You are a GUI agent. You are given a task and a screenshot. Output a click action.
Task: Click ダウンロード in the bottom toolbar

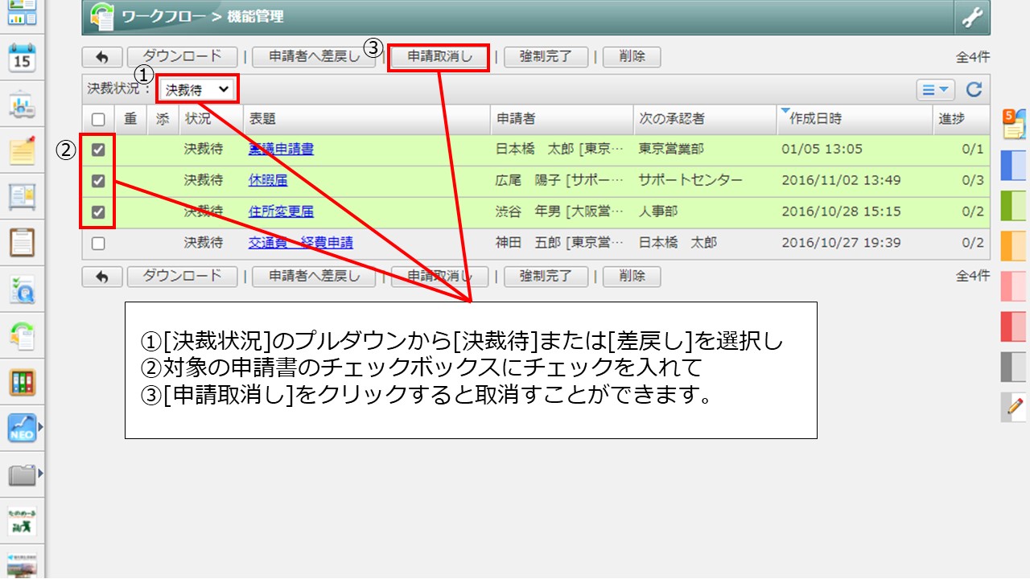coord(182,277)
